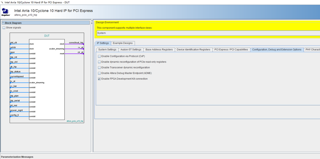Click the tx_cred port label

[x=14, y=91]
